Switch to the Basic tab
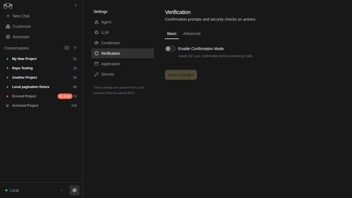Image resolution: width=352 pixels, height=198 pixels. 172,34
